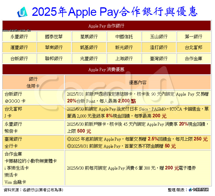The image size is (215, 196).
Task: Click the 20%台新Point offer description
Action: 138,97
